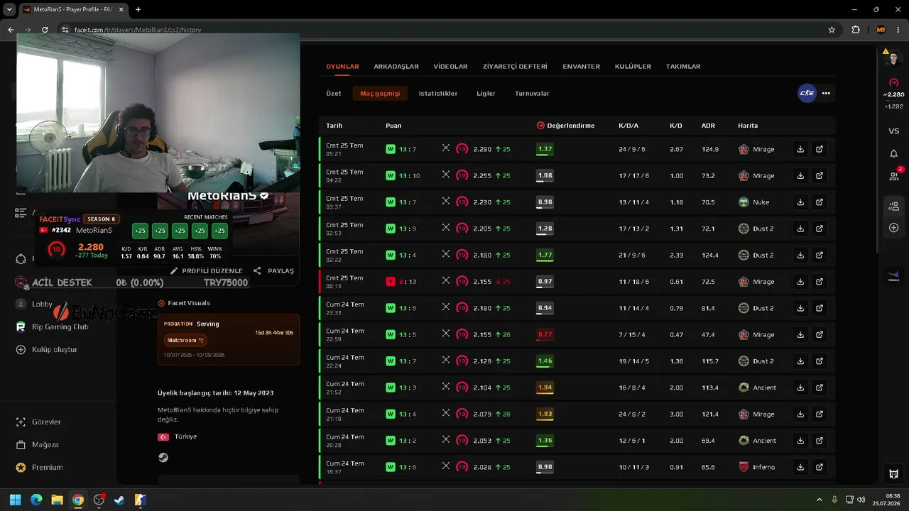Open Chrome's three-dot menu
Screen dimensions: 909x511
pyautogui.click(x=898, y=30)
